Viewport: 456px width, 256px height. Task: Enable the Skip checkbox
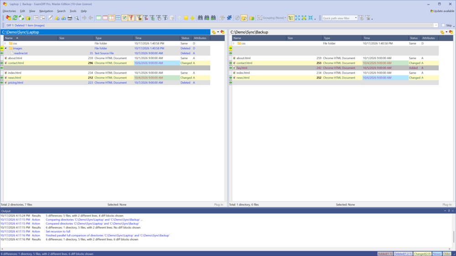click(443, 25)
